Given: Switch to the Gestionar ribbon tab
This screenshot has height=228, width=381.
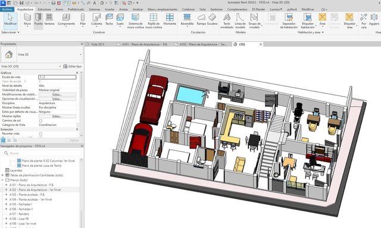Looking at the screenshot, I should 216,9.
